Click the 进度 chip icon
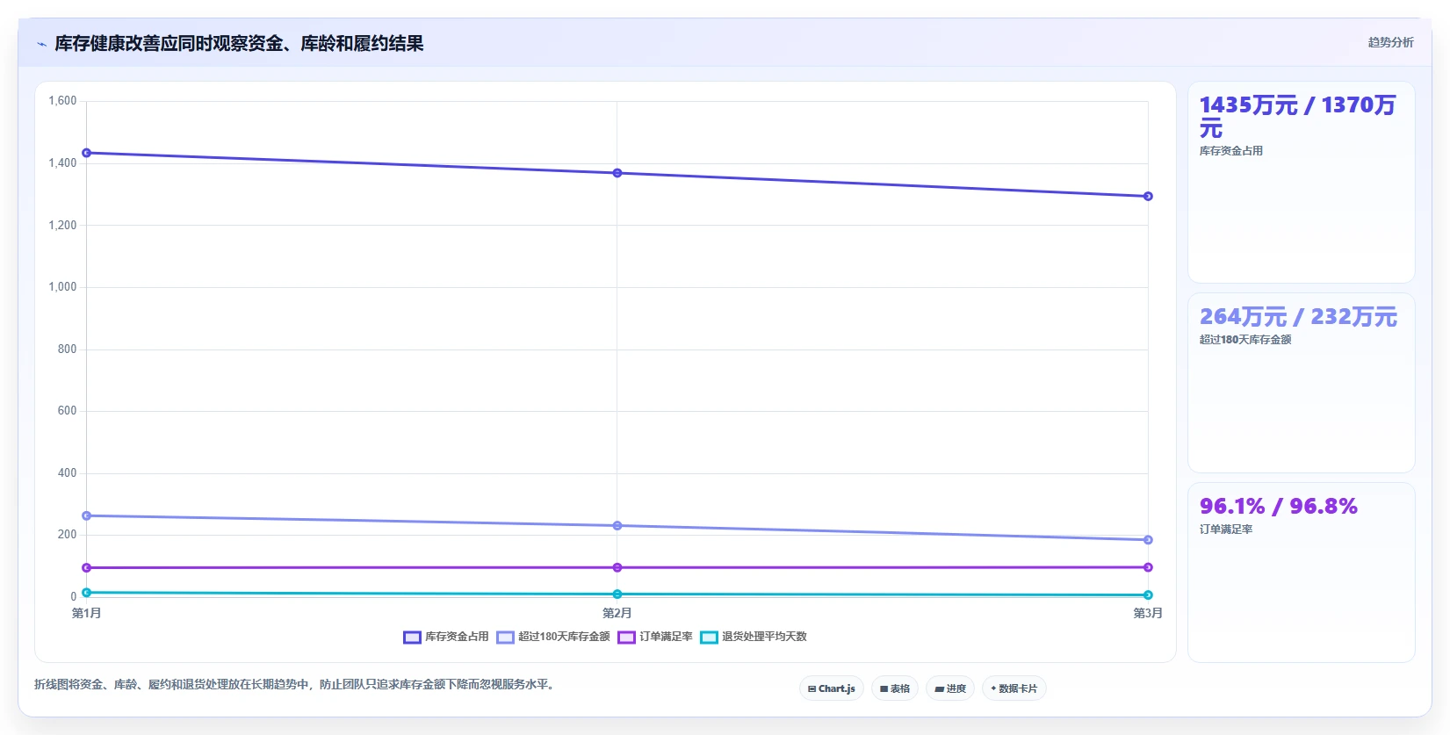This screenshot has height=735, width=1450. [939, 689]
